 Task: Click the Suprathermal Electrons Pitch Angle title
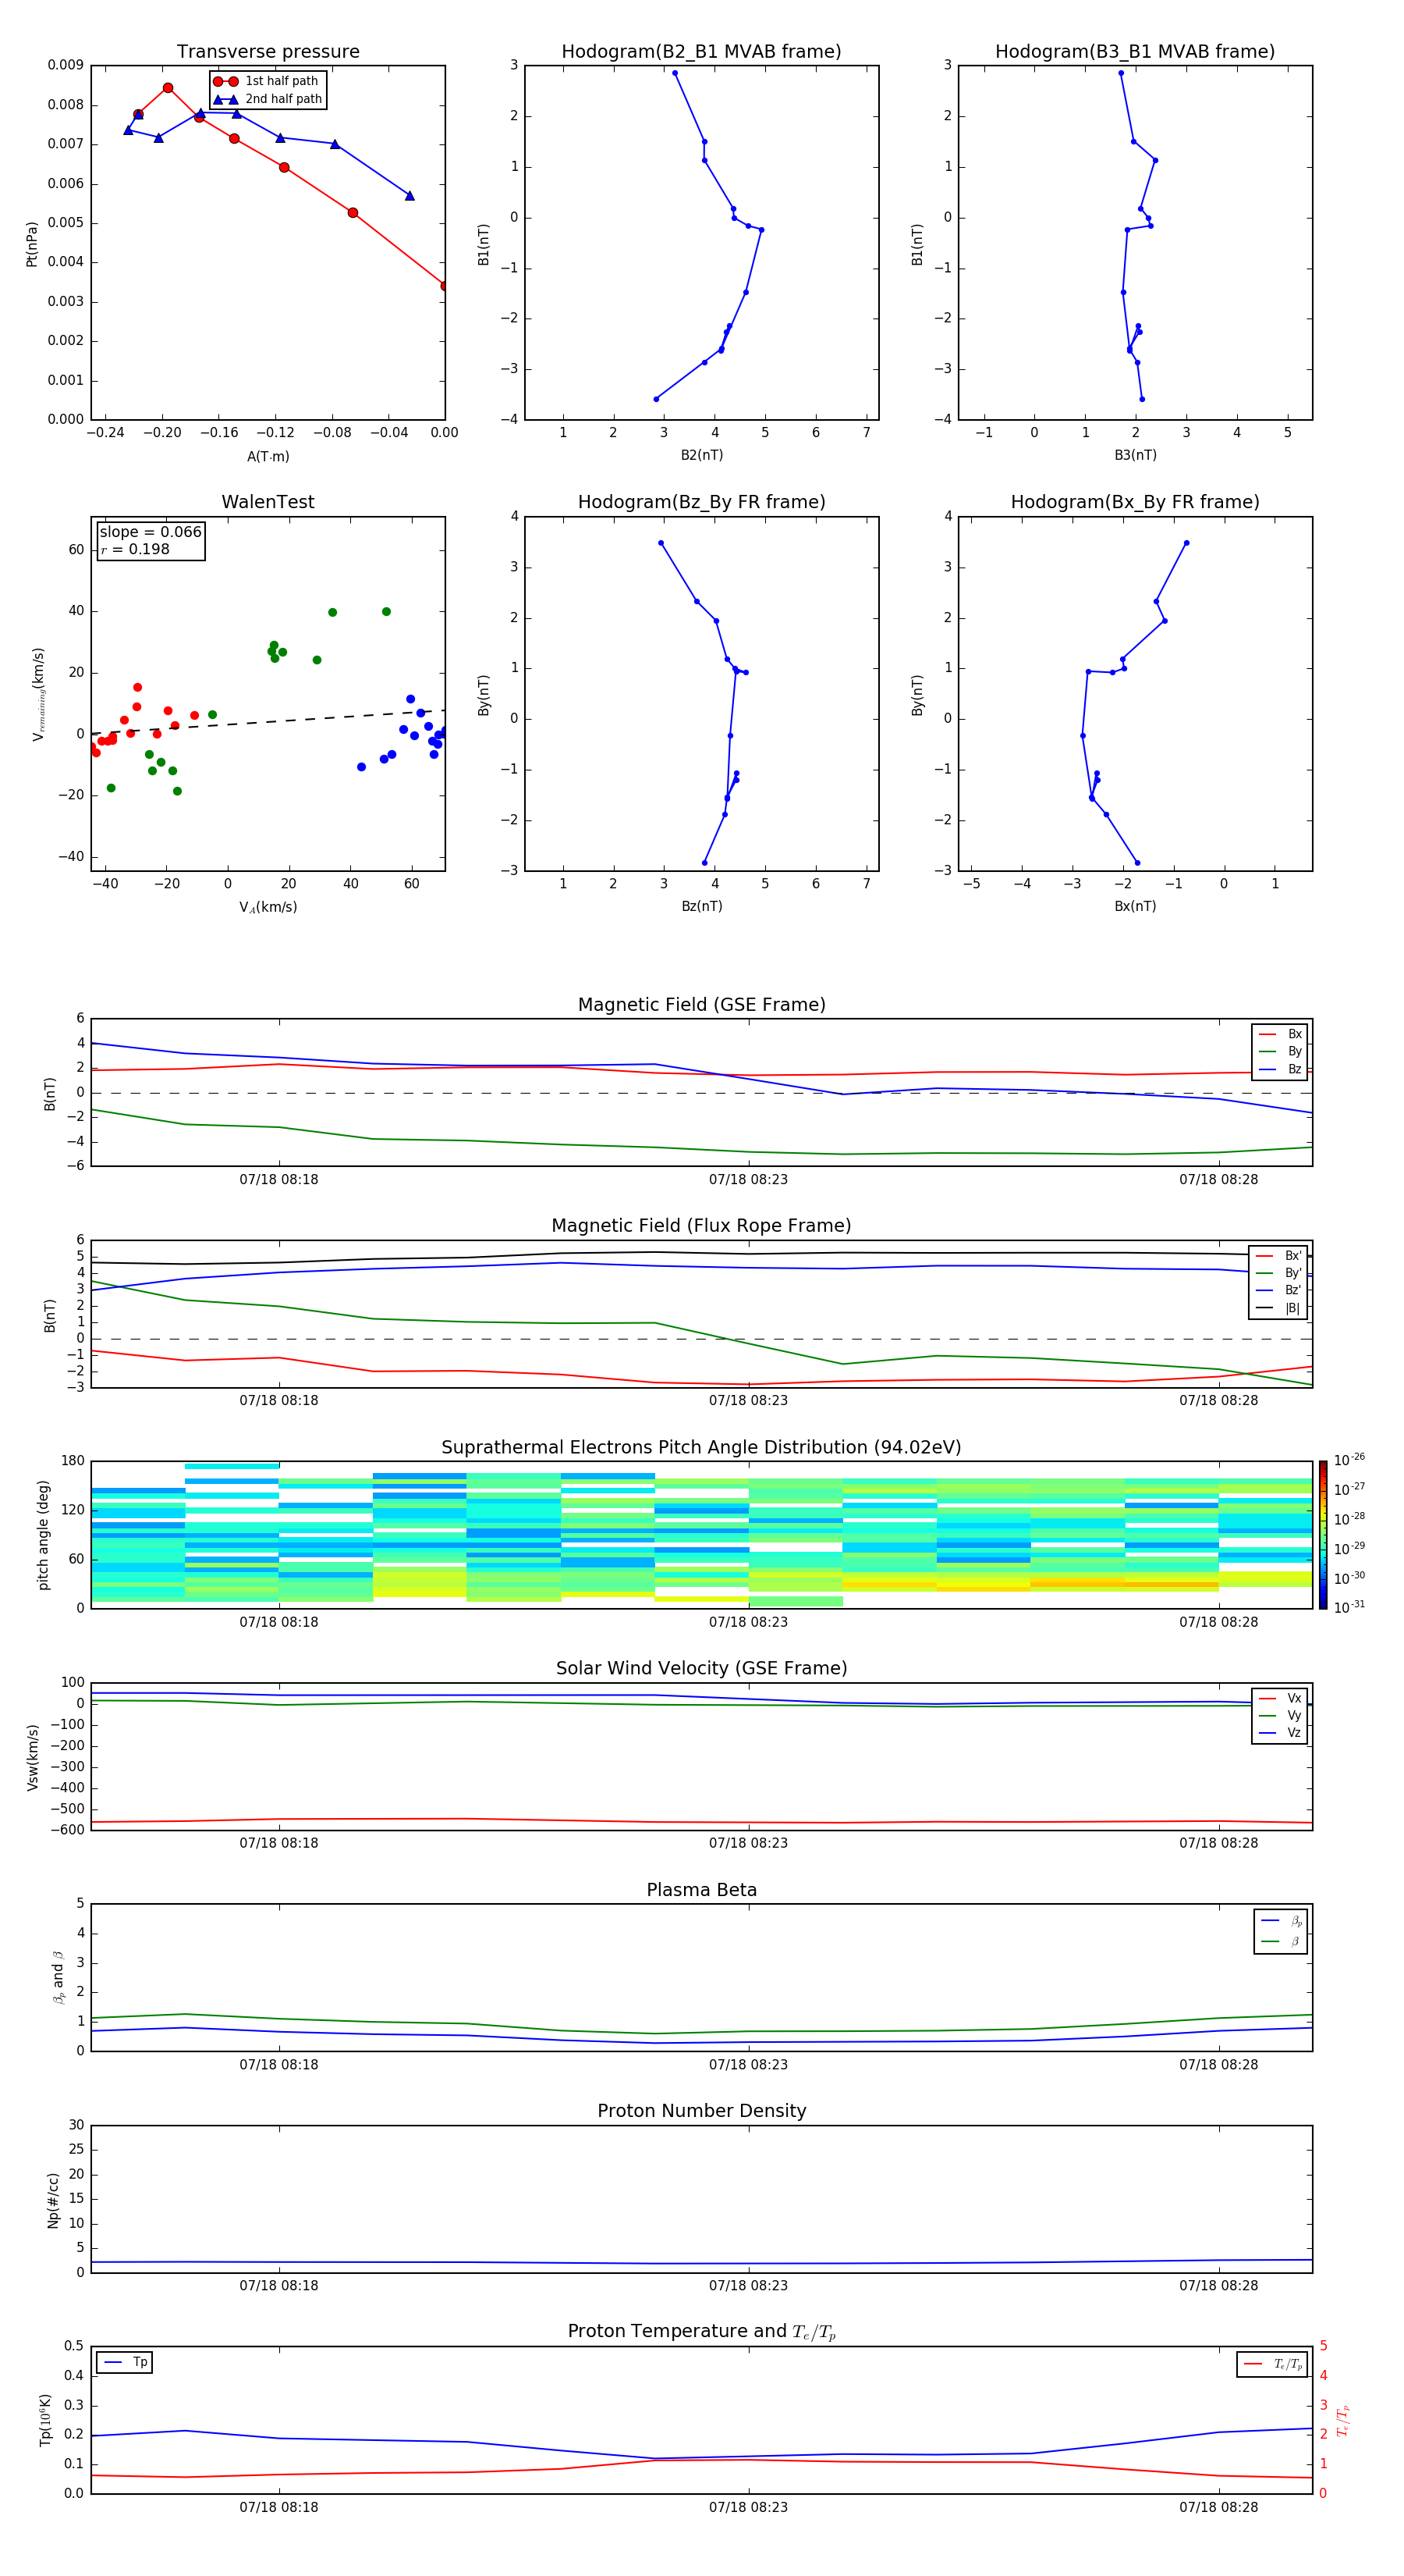701,1447
